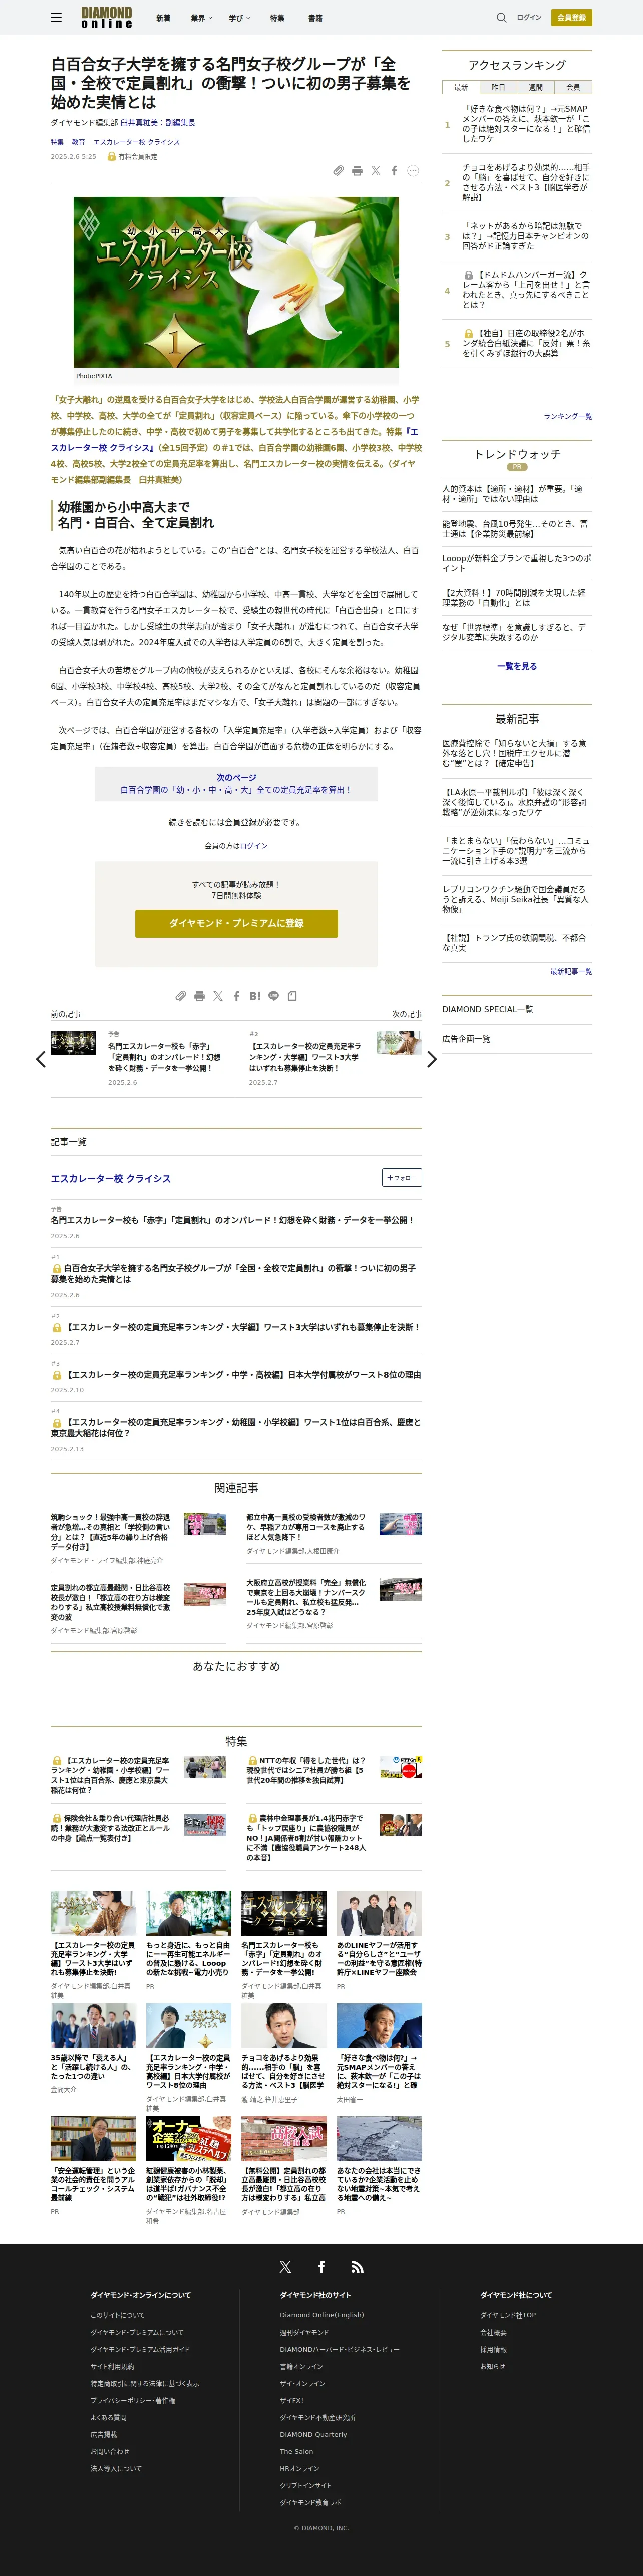
Task: Click author 臼井真粧美：副編集長 link
Action: pos(158,122)
